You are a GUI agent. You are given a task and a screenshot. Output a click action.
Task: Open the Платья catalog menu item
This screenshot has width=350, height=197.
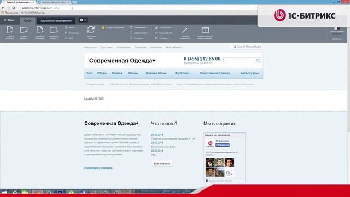117,73
